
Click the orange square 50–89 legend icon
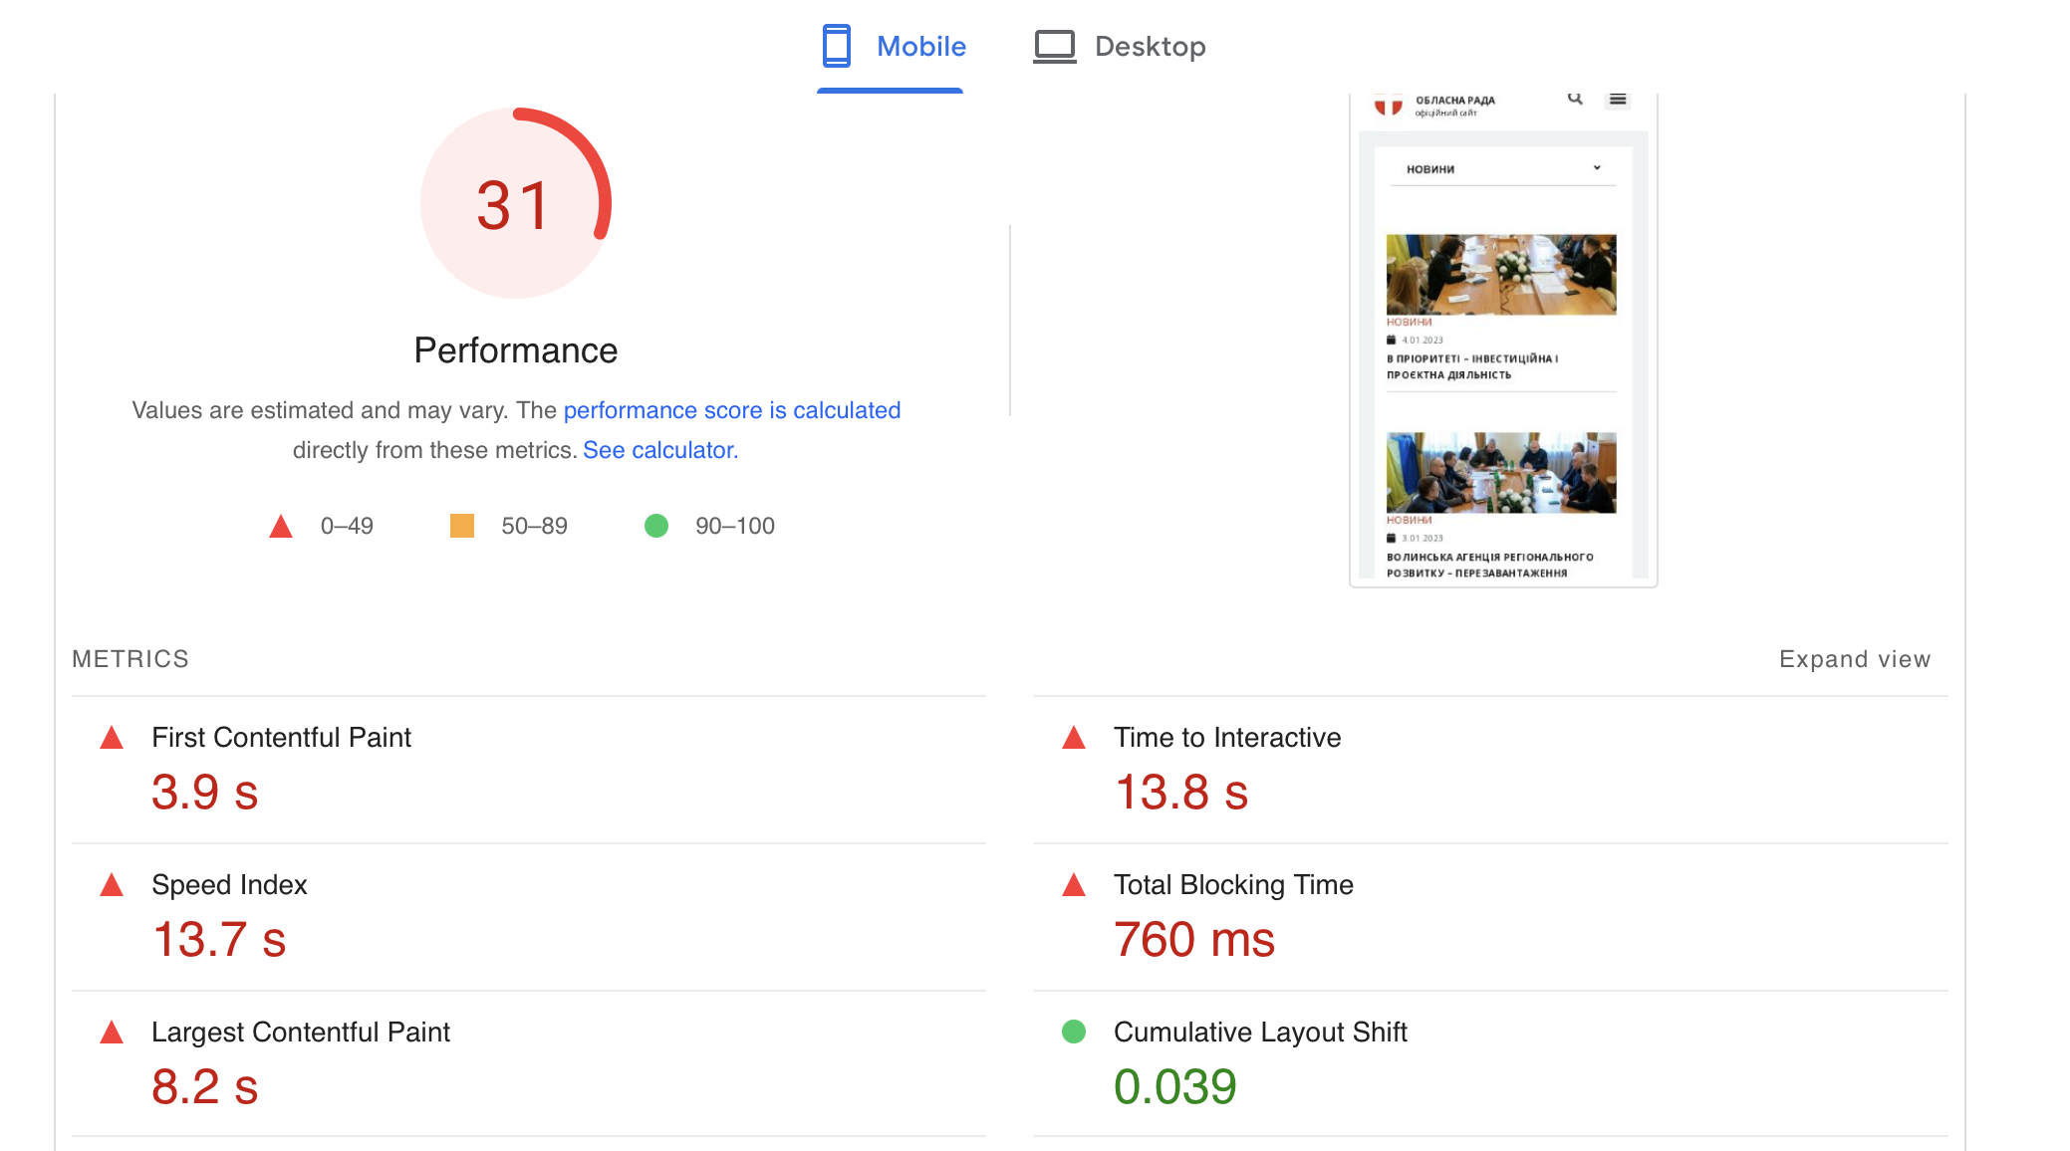462,526
